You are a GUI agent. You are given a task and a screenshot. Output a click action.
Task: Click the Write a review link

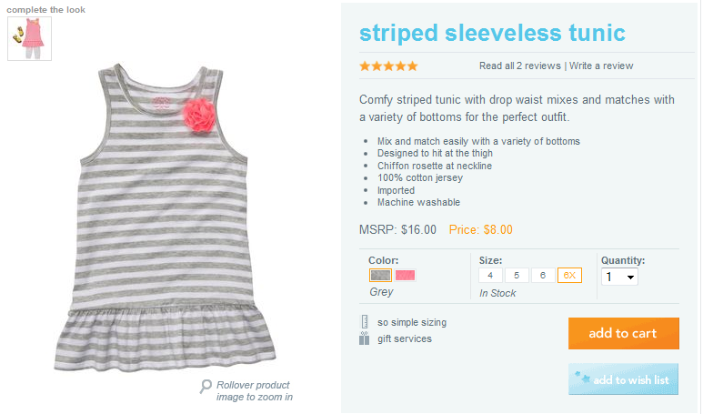tap(601, 66)
